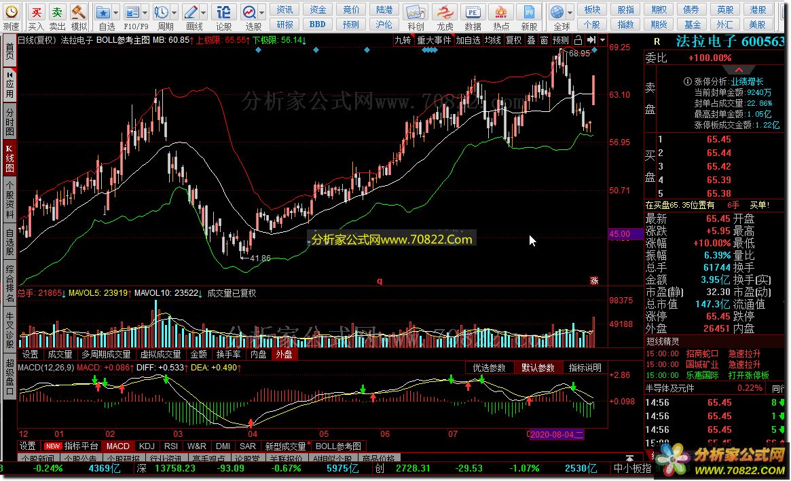This screenshot has width=791, height=481.
Task: Click the 周期 period clock icon
Action: pos(162,12)
